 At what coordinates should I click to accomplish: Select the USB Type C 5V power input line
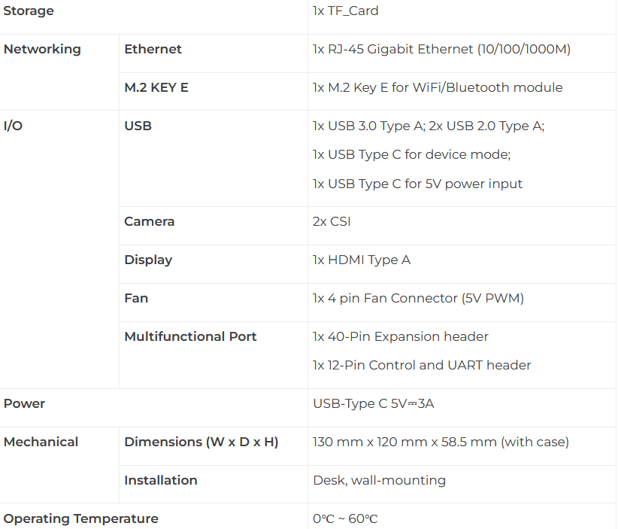[x=417, y=184]
